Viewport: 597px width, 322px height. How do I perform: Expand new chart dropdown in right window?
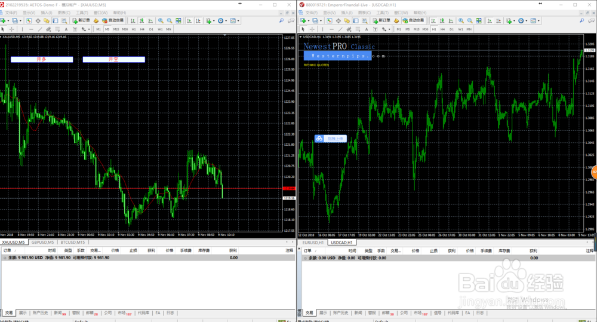(309, 20)
